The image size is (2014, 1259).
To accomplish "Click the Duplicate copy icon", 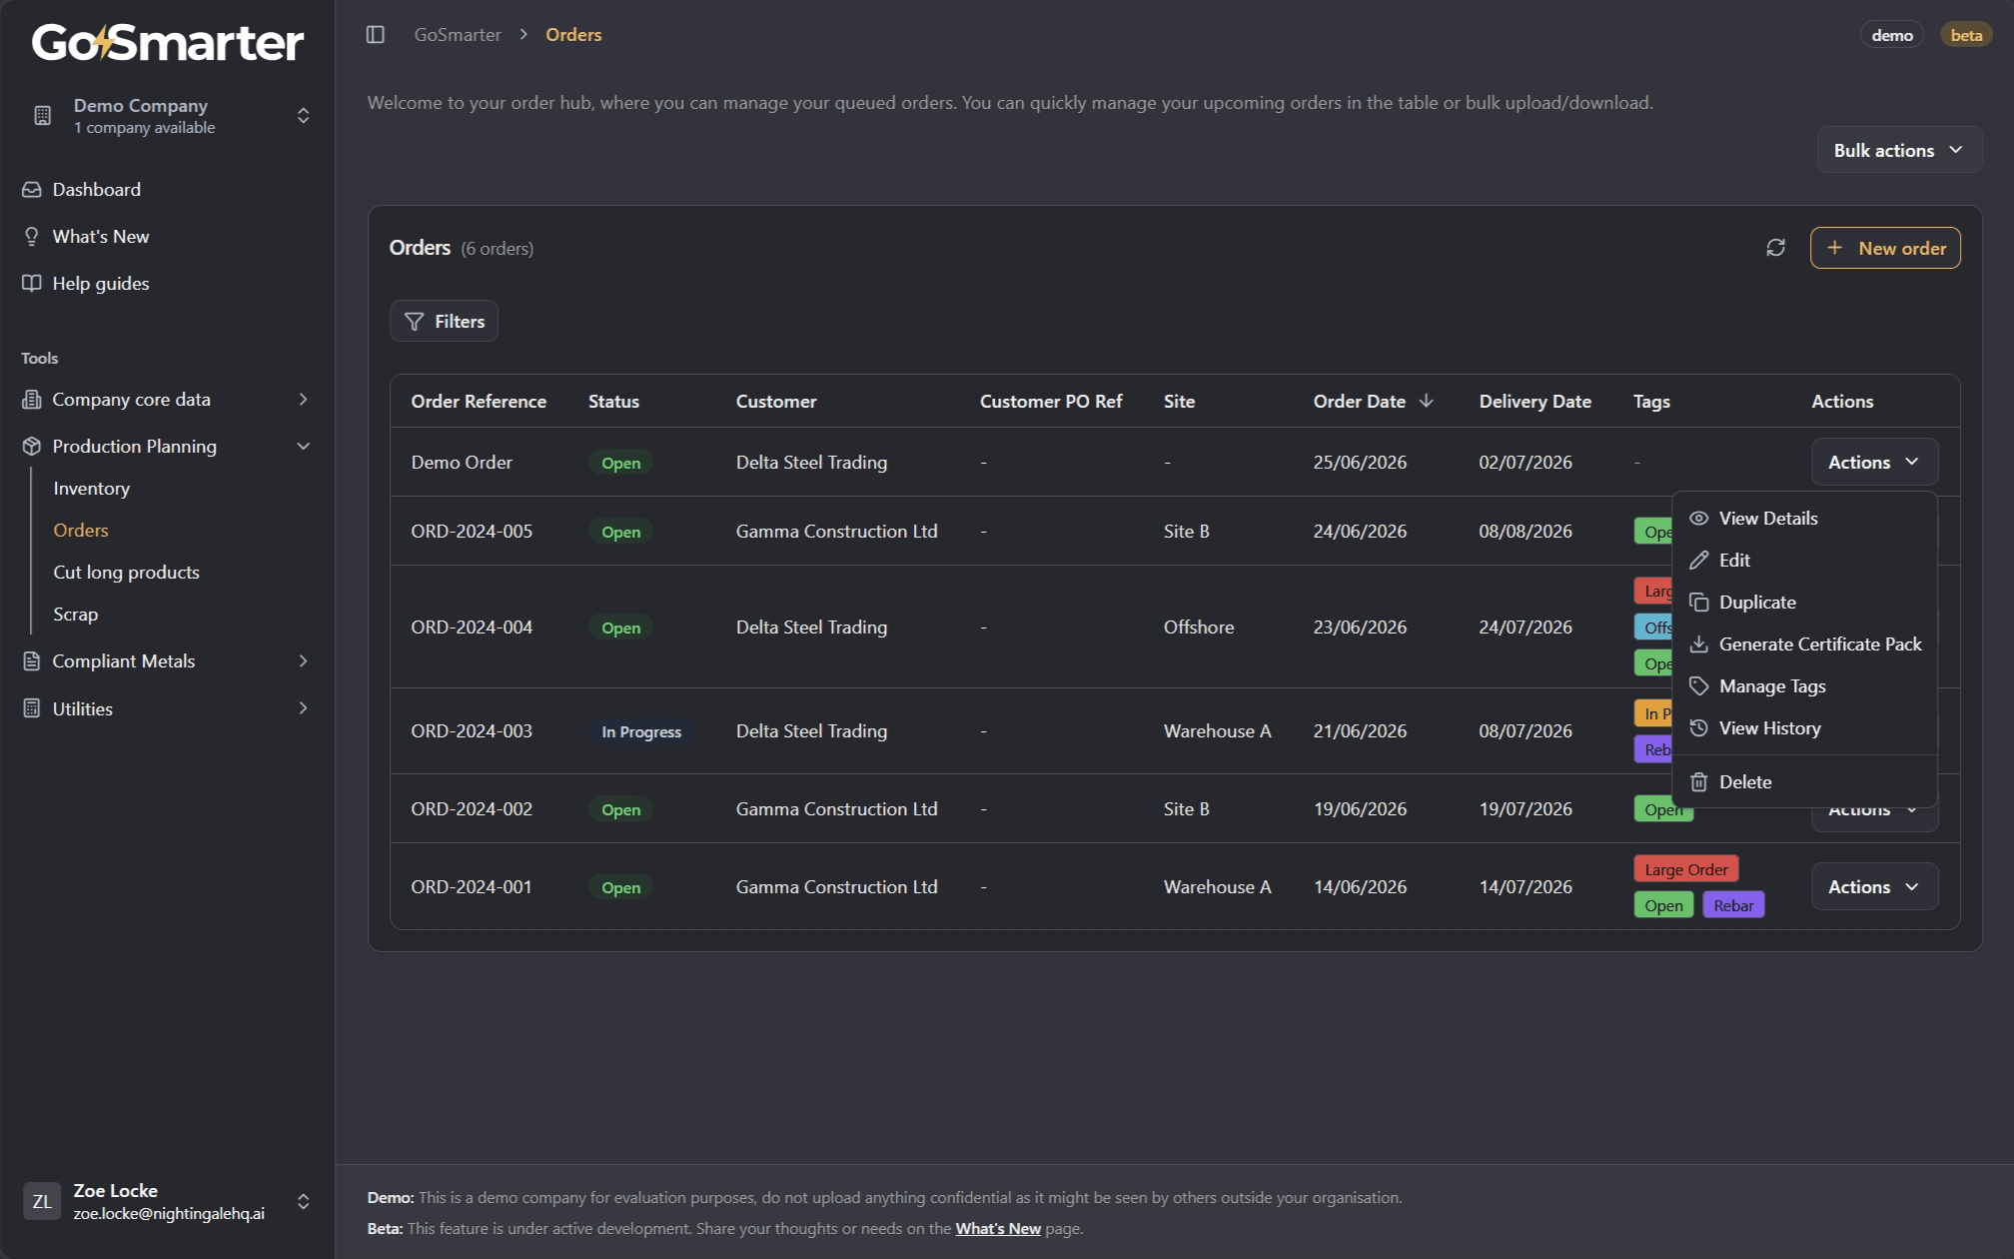I will tap(1698, 603).
